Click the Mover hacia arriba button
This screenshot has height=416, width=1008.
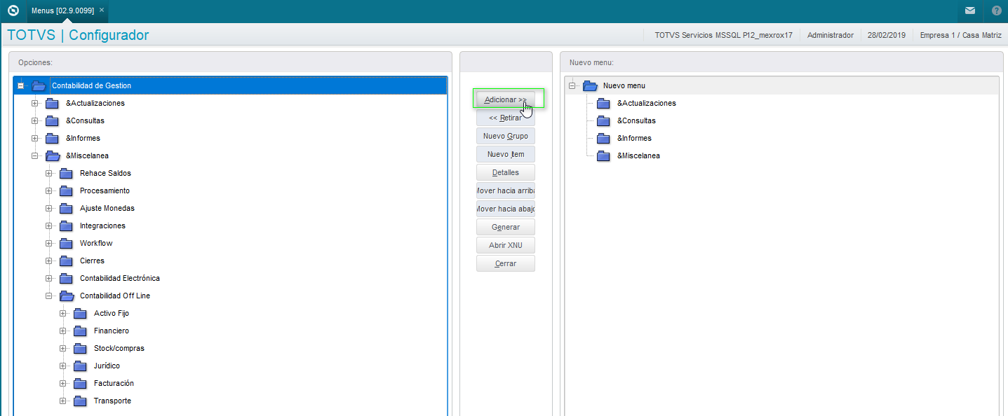click(506, 190)
